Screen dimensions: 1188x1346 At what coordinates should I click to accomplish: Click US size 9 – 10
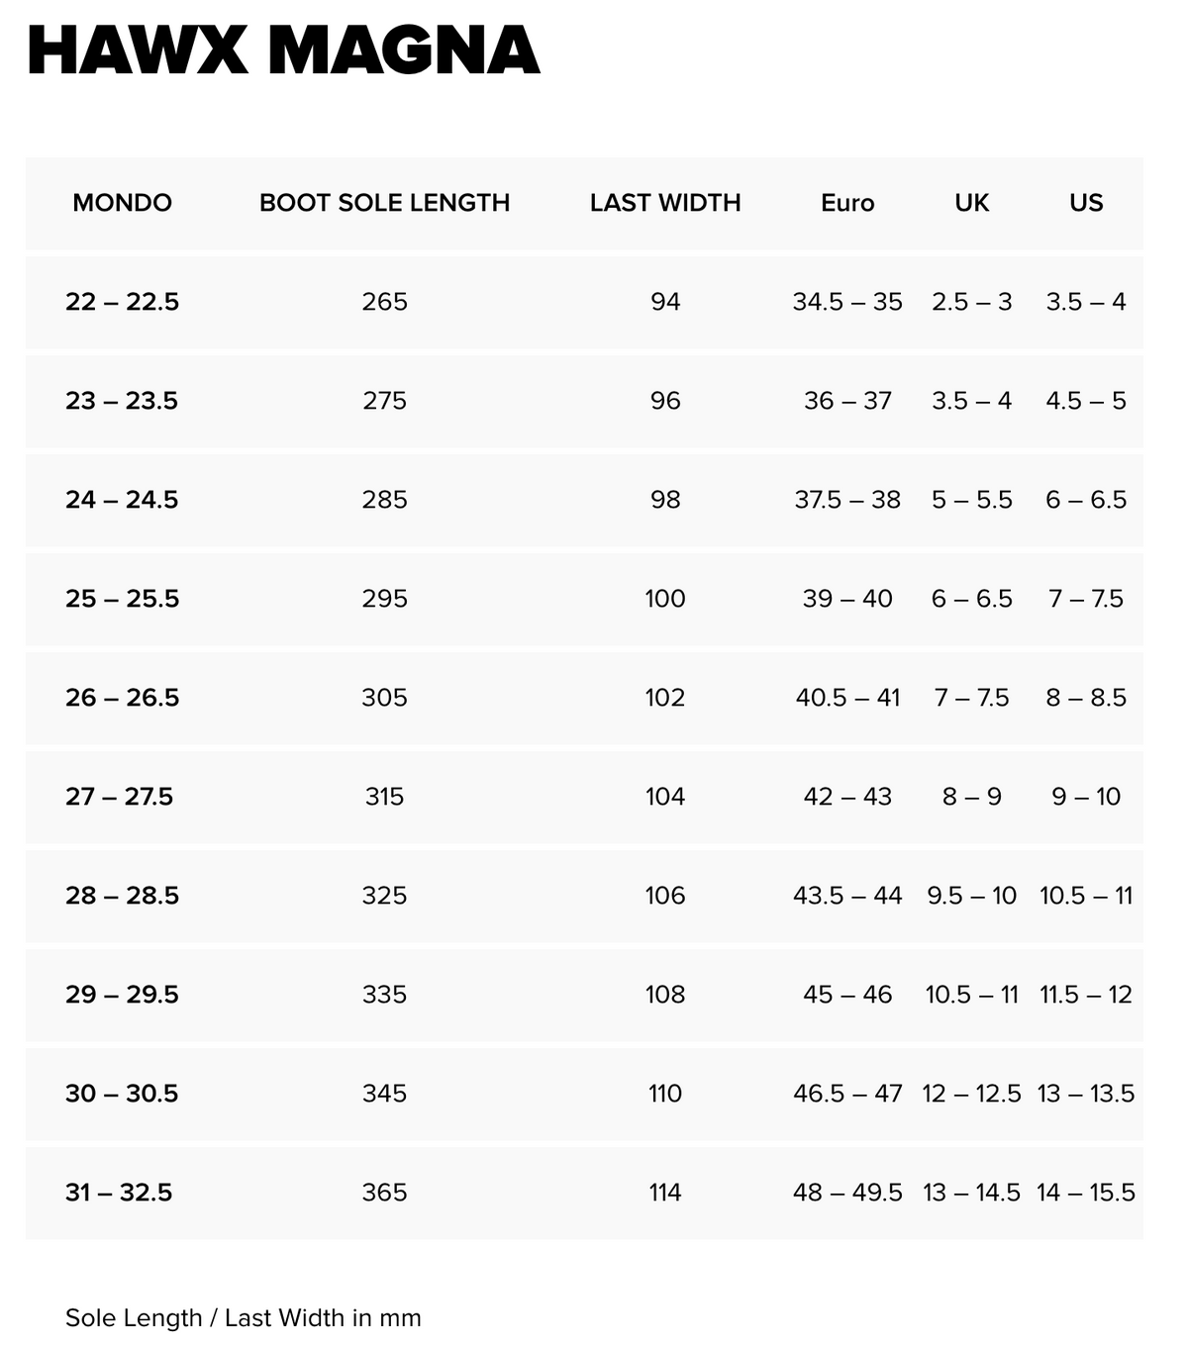[x=1086, y=797]
